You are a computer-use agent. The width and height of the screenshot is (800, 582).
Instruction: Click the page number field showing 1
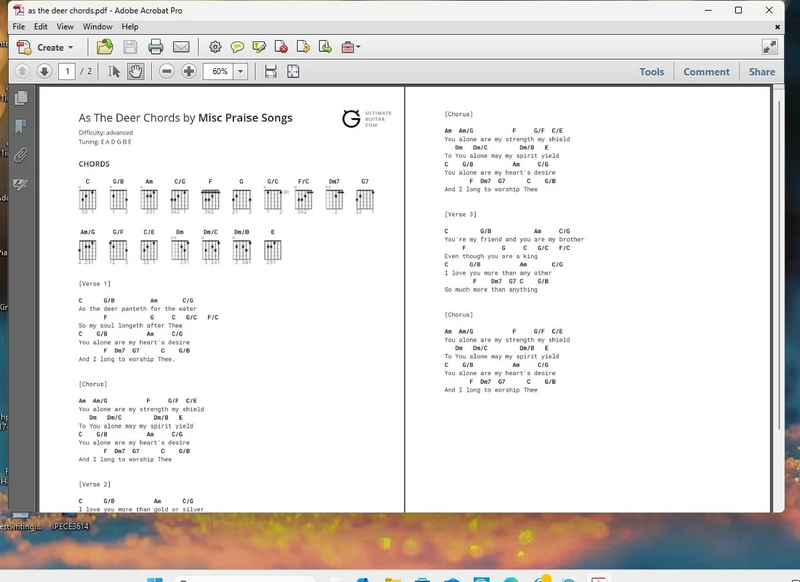coord(67,71)
